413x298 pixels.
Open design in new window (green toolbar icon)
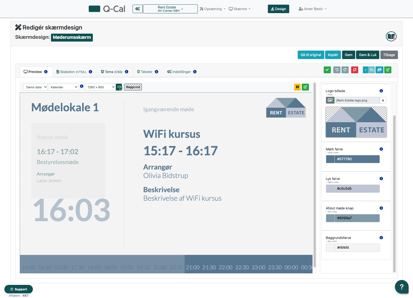point(388,70)
